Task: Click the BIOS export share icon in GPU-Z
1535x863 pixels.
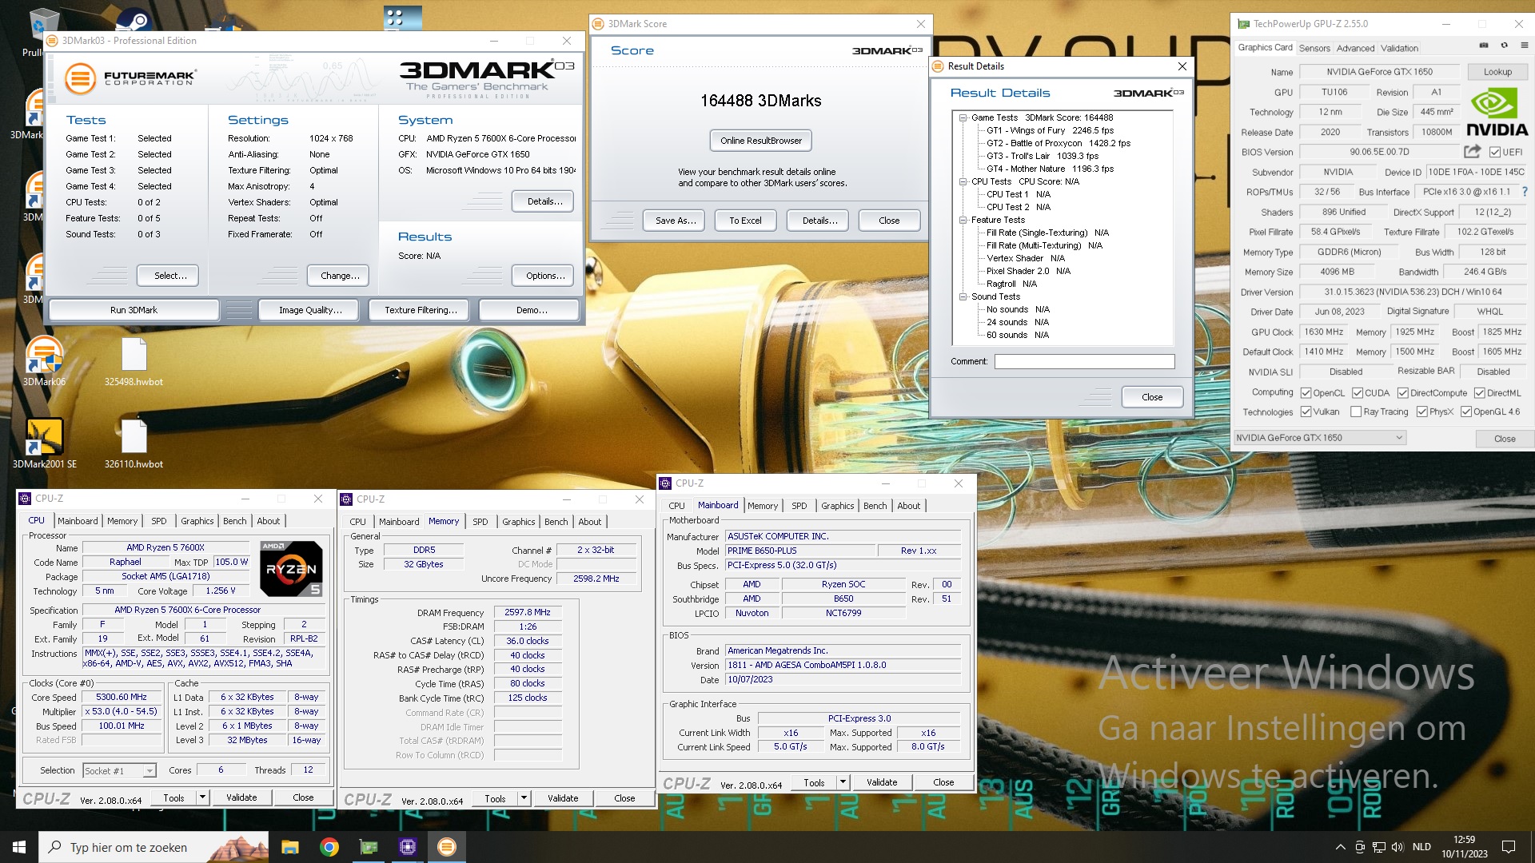Action: point(1472,151)
